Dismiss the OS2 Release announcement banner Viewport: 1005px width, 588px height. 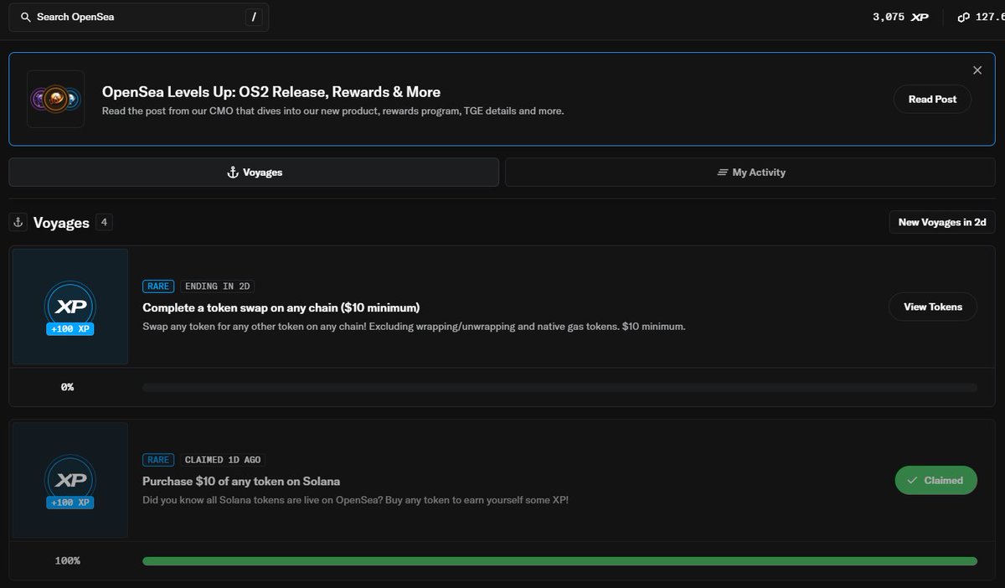(x=977, y=70)
